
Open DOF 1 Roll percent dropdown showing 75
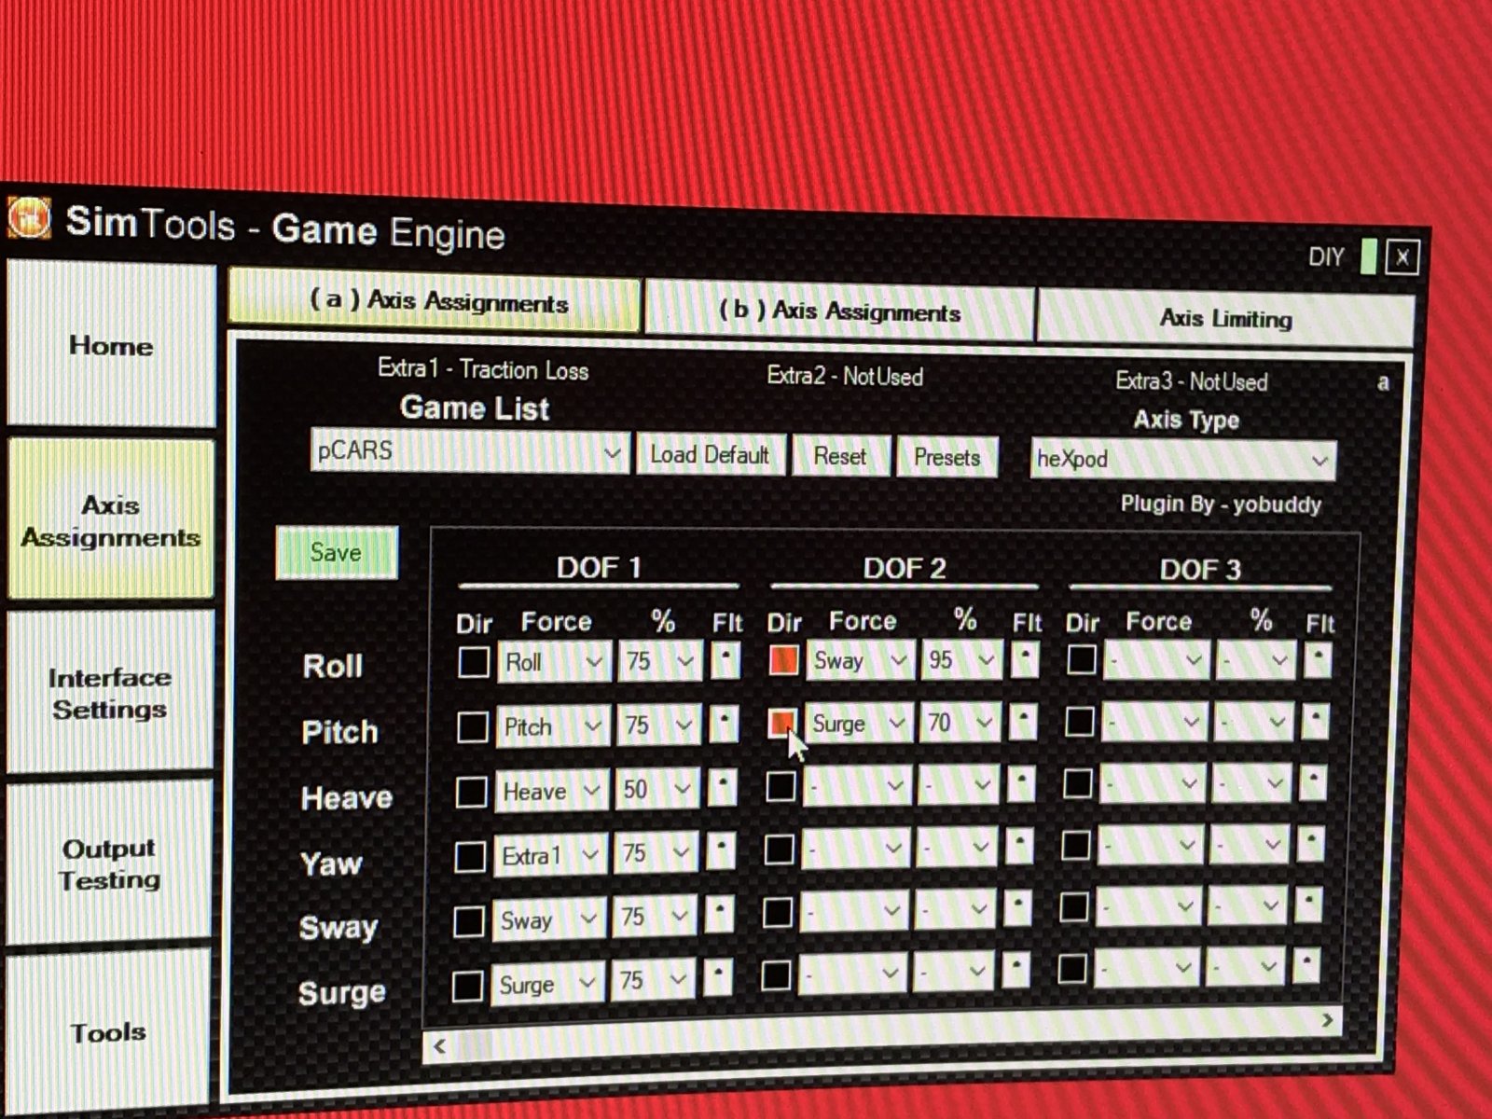click(x=660, y=660)
